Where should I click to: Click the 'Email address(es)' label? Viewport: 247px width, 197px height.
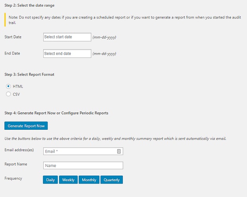coord(19,150)
